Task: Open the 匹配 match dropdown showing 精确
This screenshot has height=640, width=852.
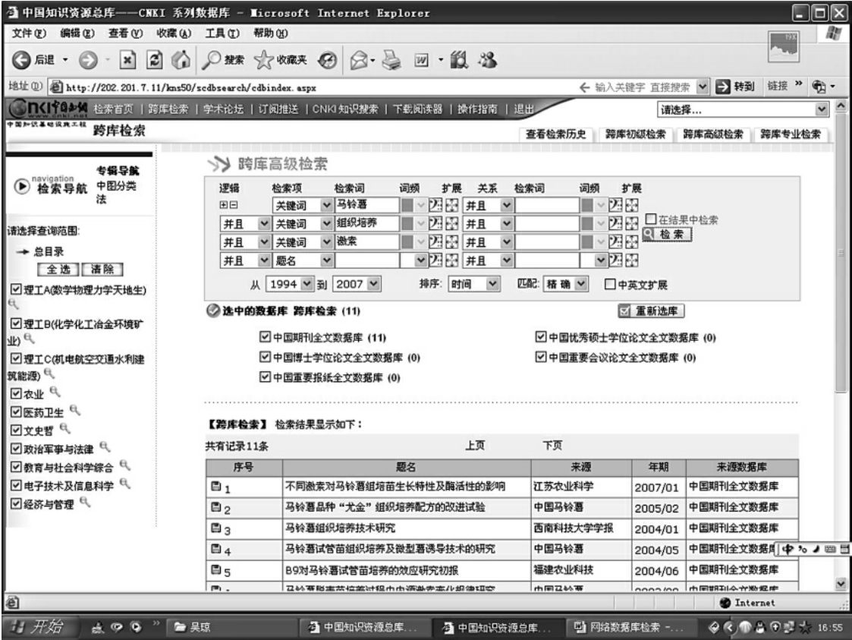Action: click(581, 284)
